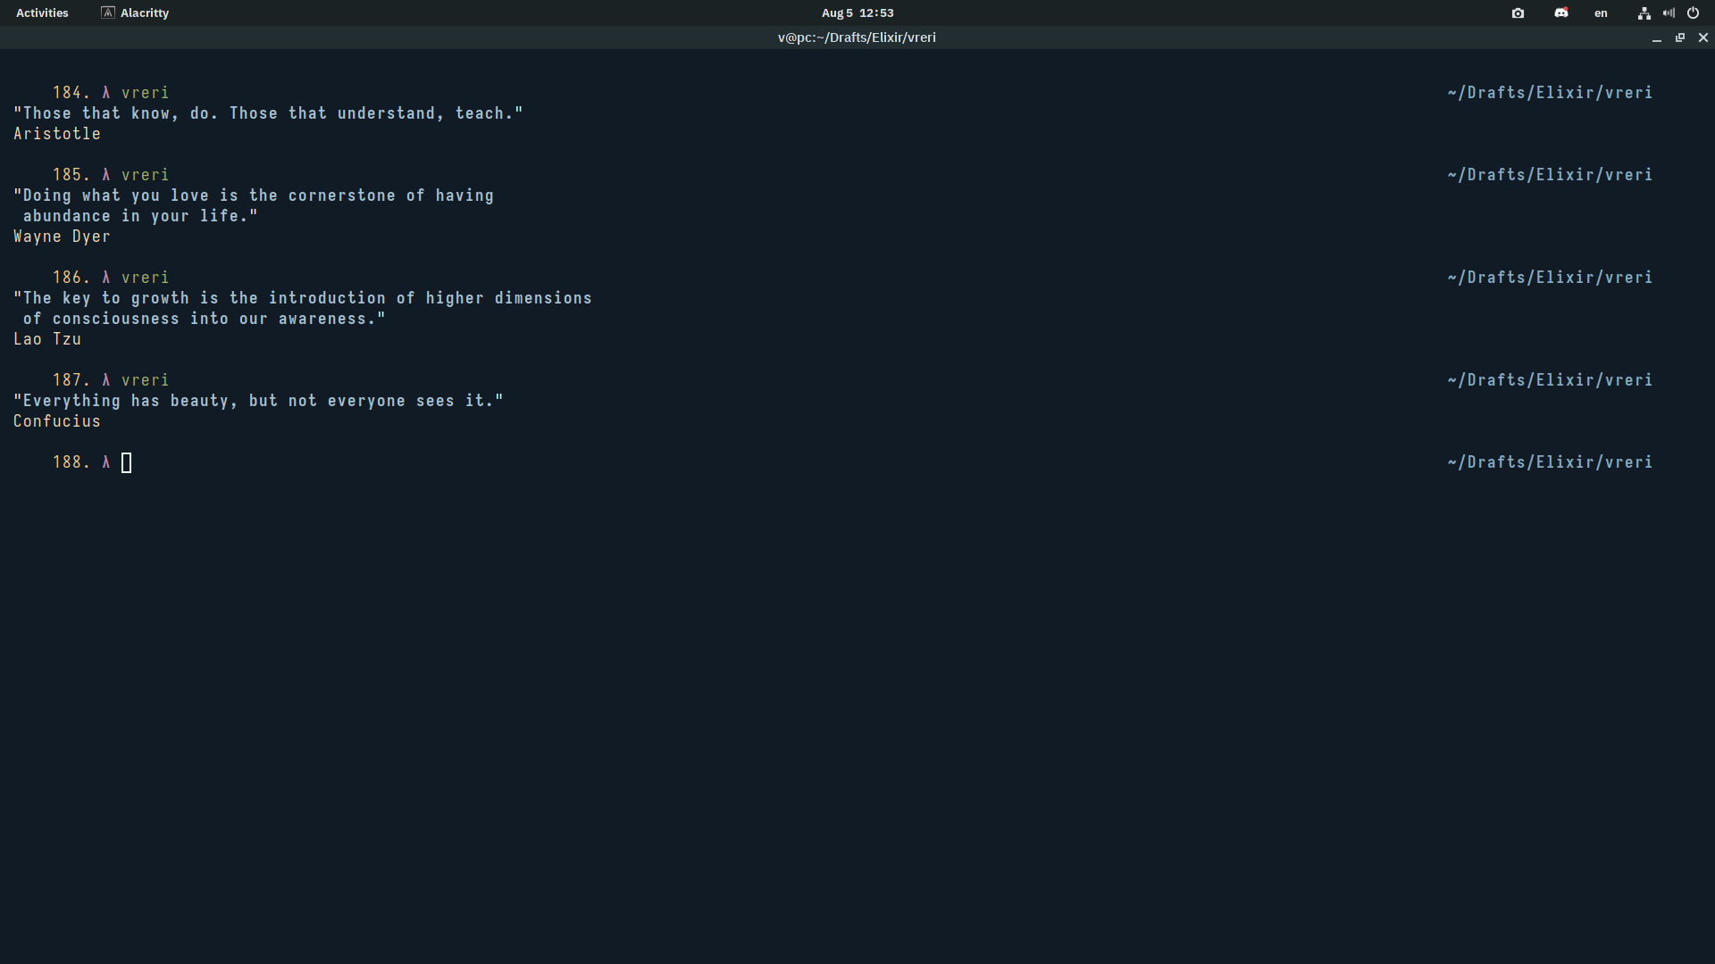Minimize the Alacritty terminal window

[1657, 38]
